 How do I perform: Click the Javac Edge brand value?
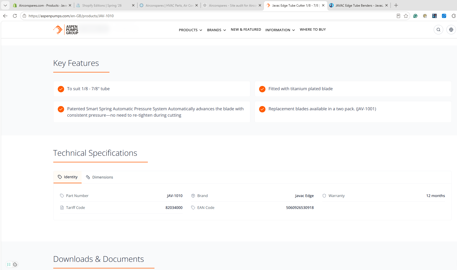304,196
